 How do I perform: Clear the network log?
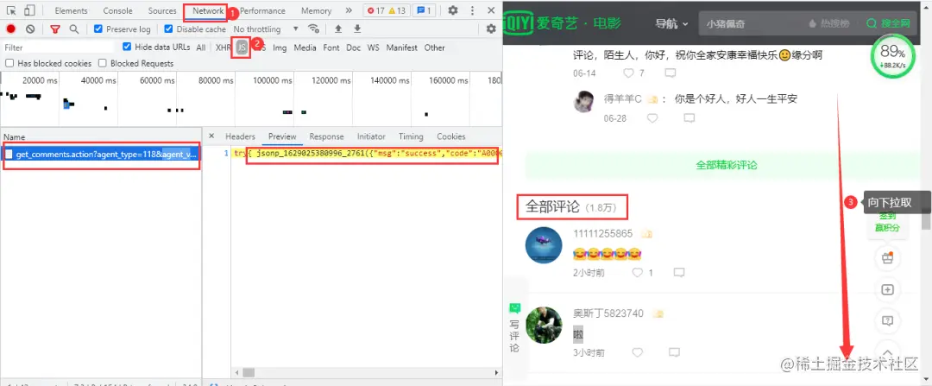[30, 29]
